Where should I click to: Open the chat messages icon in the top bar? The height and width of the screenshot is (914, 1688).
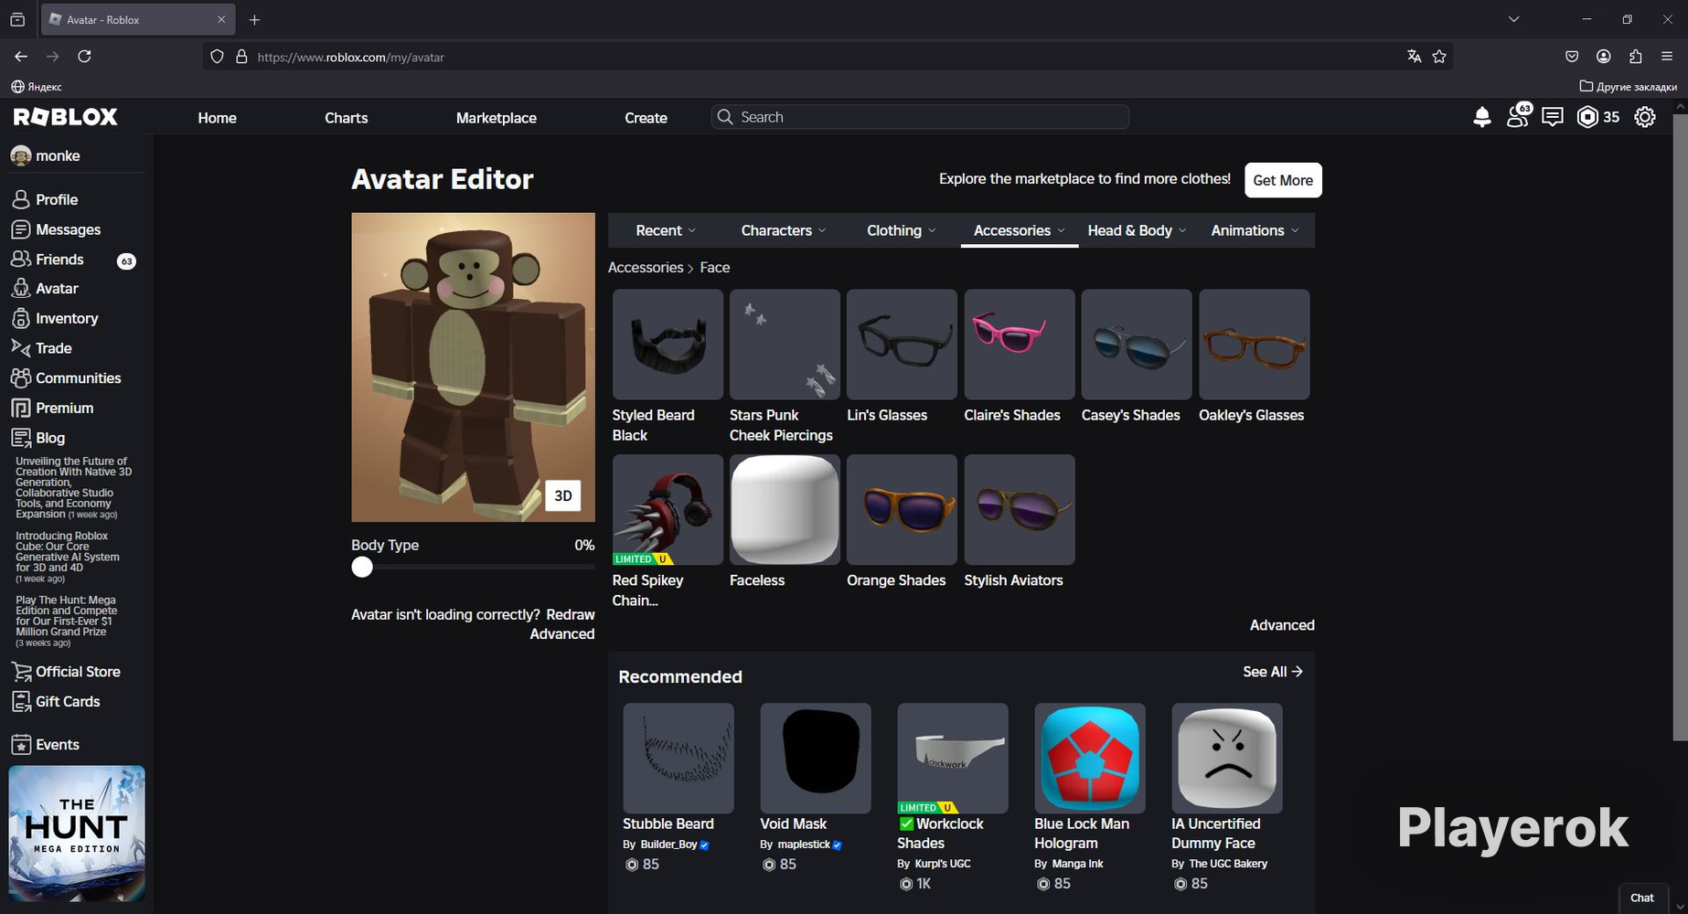pyautogui.click(x=1553, y=117)
